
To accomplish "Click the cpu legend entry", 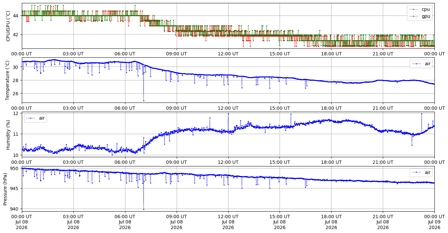I will click(x=420, y=9).
